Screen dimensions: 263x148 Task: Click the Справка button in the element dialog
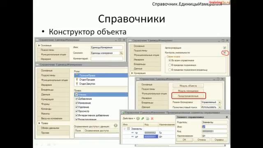(x=219, y=140)
